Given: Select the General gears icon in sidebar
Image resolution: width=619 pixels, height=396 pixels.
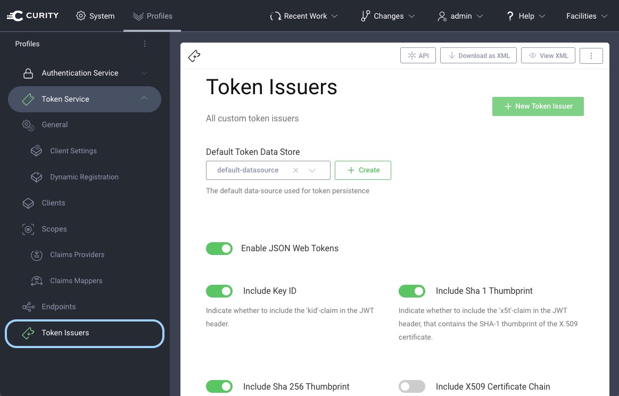Looking at the screenshot, I should click(x=28, y=125).
